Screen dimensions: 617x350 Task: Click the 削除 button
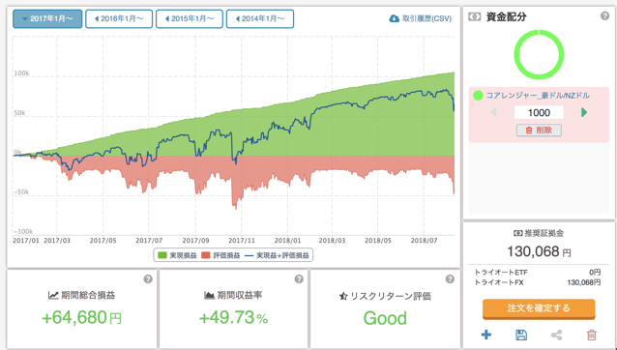coord(539,131)
